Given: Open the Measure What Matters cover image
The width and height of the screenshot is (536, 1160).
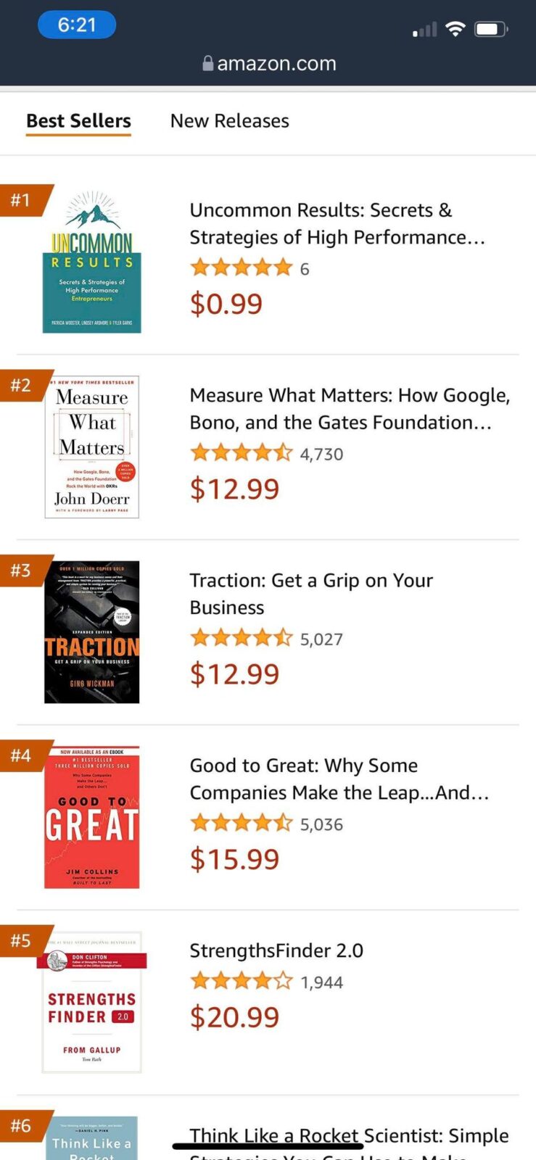Looking at the screenshot, I should [91, 447].
